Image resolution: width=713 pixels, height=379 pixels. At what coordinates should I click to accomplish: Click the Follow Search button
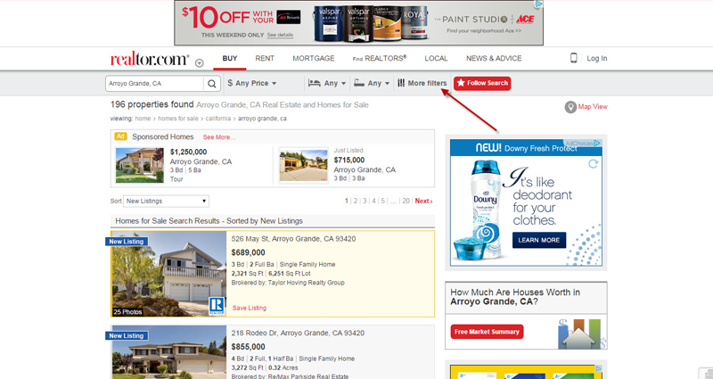pyautogui.click(x=482, y=83)
